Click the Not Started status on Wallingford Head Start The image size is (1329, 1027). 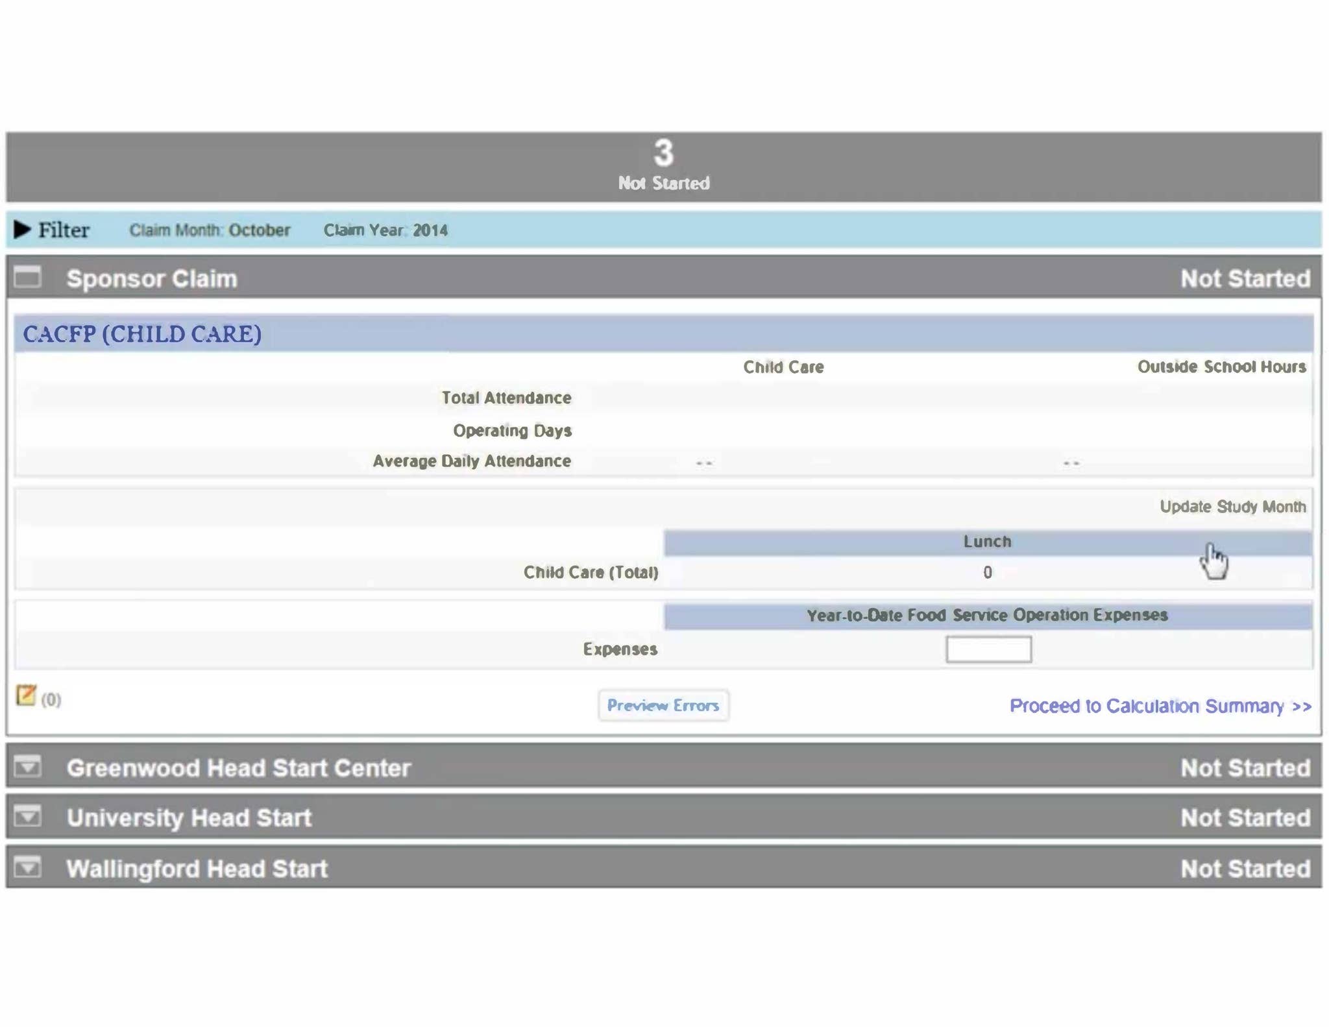[x=1247, y=868]
